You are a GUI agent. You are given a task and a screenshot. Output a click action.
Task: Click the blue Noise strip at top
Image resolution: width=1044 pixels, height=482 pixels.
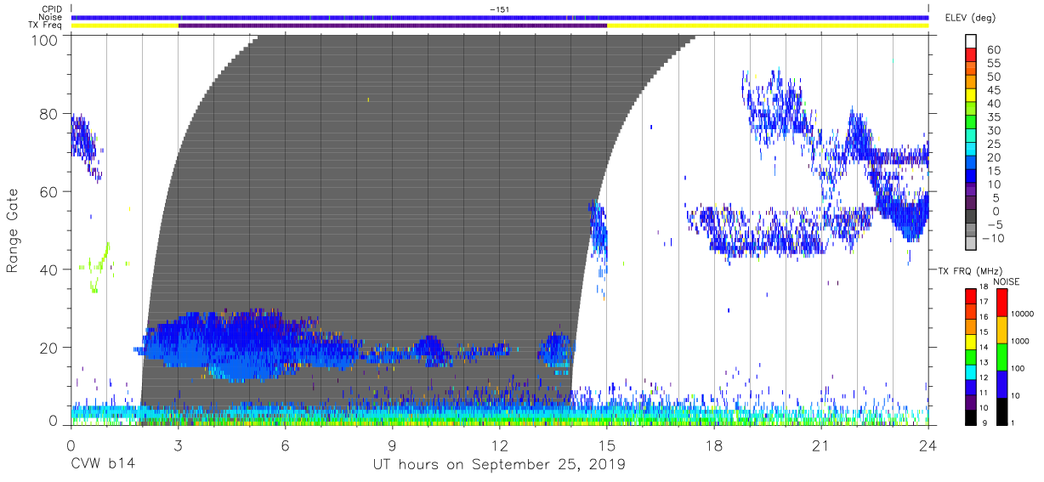(x=499, y=17)
